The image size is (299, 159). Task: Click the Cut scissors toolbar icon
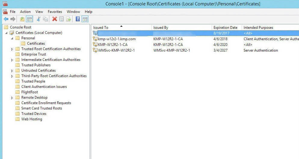[39, 19]
